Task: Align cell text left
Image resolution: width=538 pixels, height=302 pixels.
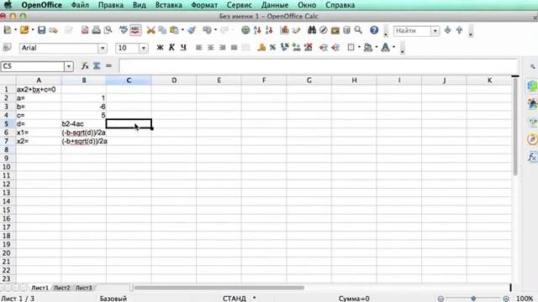Action: (x=199, y=47)
